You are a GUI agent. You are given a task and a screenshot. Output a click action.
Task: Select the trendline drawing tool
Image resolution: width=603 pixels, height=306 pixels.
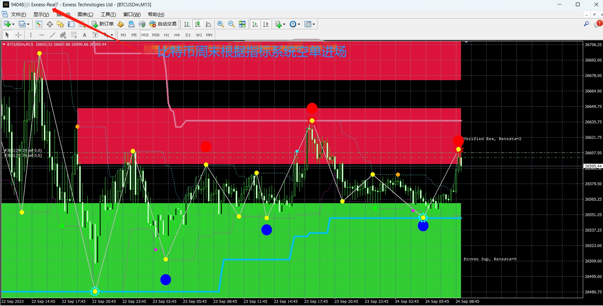(x=52, y=35)
